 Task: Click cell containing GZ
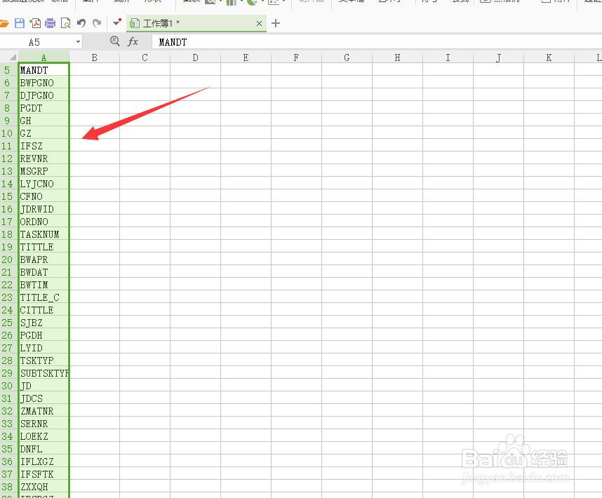44,133
